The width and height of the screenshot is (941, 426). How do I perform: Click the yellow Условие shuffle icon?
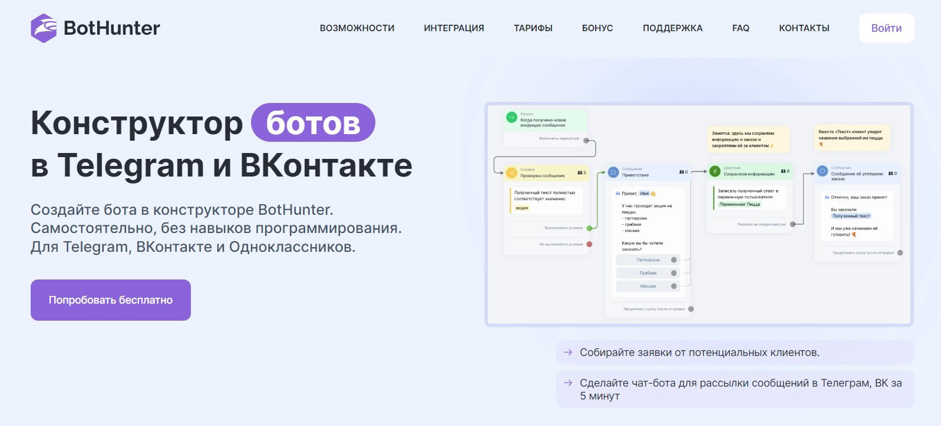(511, 173)
